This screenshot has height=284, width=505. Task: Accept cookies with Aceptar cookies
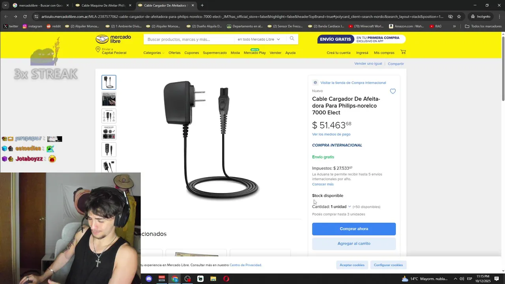[352, 265]
